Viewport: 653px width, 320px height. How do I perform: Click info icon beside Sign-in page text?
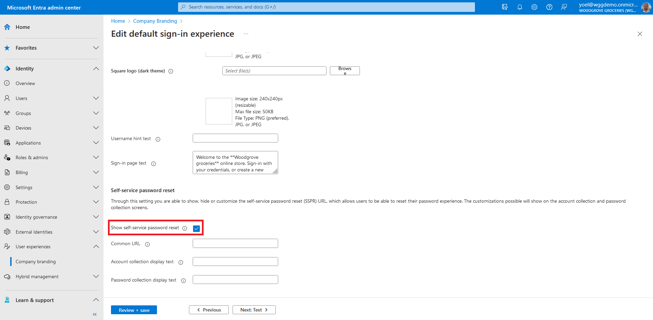tap(154, 164)
